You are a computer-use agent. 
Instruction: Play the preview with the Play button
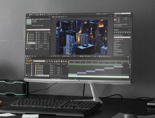pyautogui.click(x=119, y=32)
